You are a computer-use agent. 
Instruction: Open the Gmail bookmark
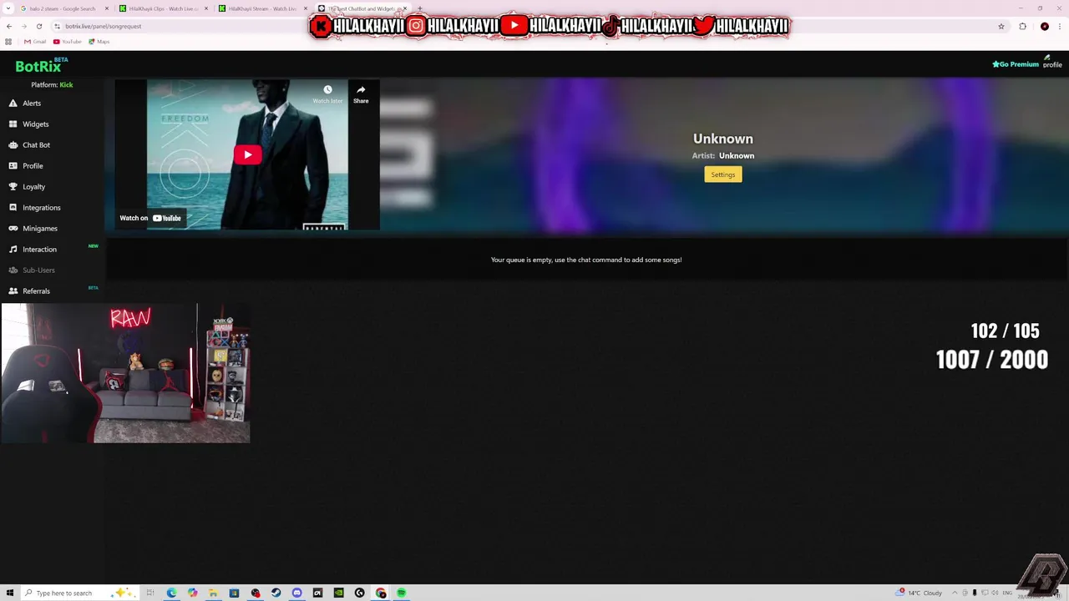tap(35, 41)
